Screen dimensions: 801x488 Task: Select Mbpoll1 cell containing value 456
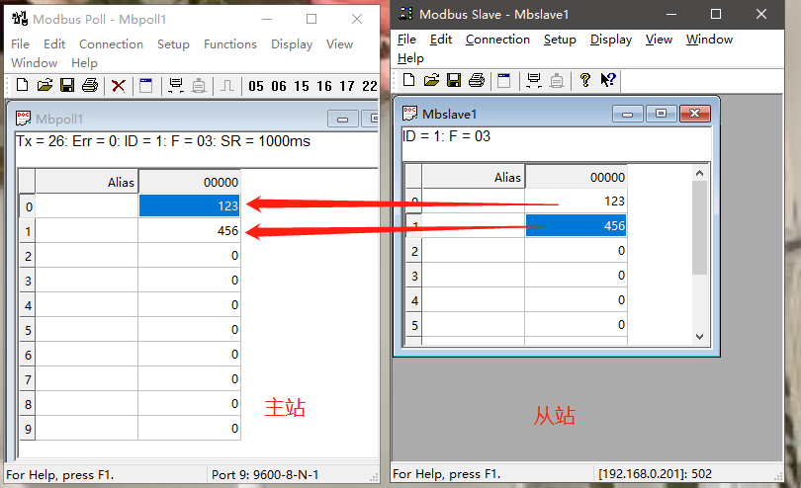(189, 231)
